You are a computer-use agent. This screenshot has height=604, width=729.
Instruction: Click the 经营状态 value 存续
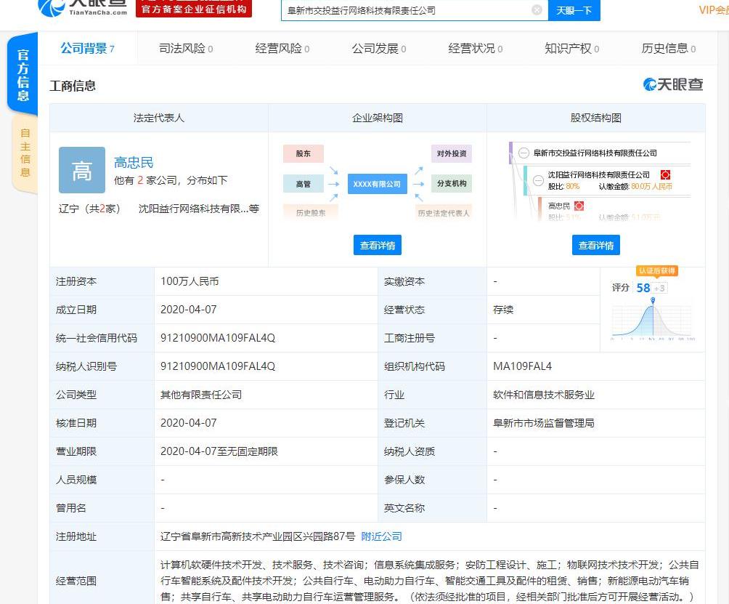click(503, 310)
